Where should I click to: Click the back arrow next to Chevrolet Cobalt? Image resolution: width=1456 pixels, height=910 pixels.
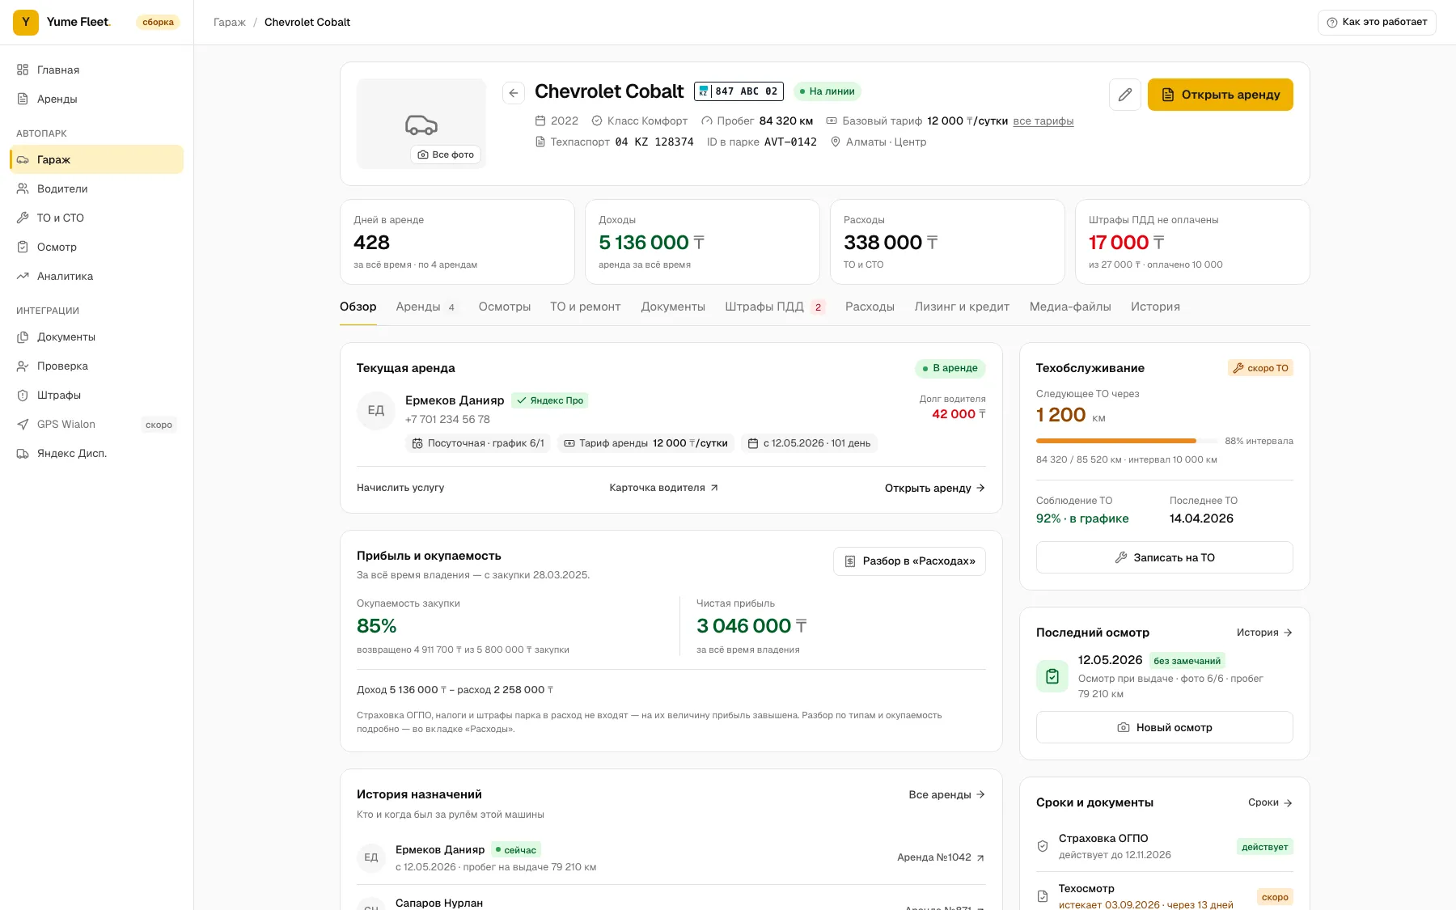tap(514, 93)
